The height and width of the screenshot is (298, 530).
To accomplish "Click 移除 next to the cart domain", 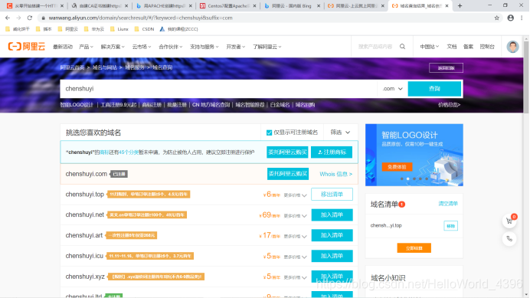I will tap(450, 226).
